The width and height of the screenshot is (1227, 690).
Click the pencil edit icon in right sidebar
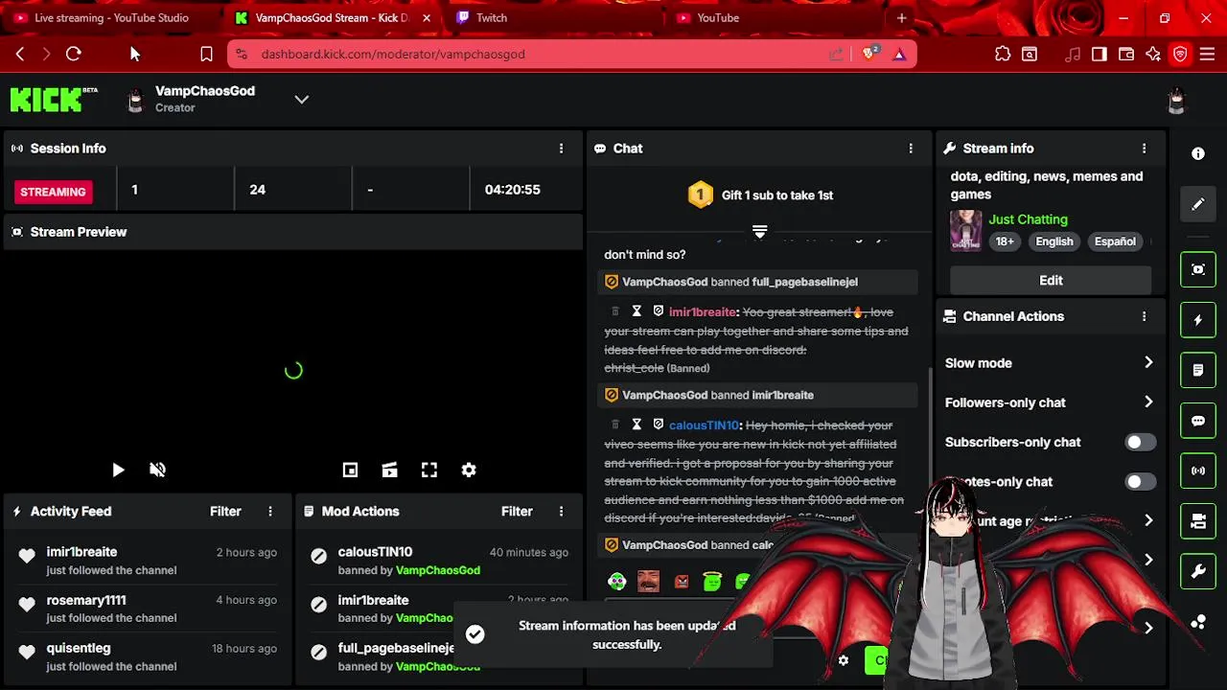1198,204
